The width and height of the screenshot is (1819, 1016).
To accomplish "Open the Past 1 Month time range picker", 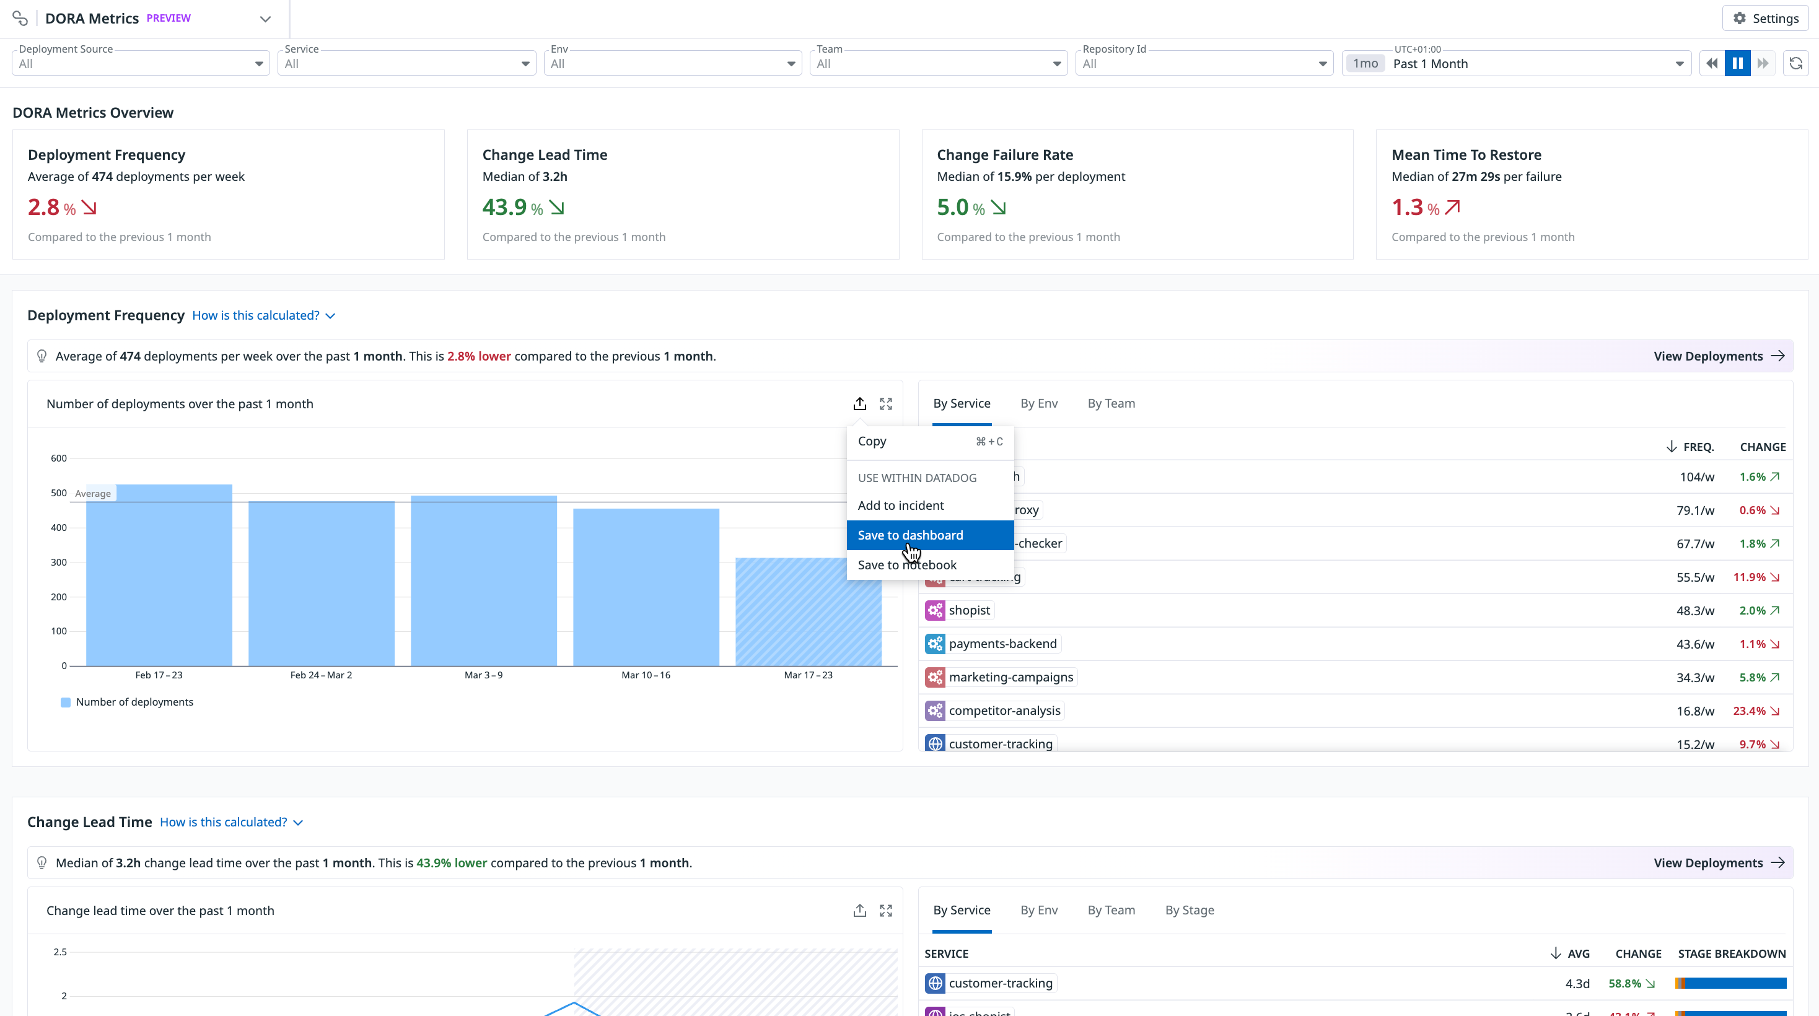I will pos(1516,64).
